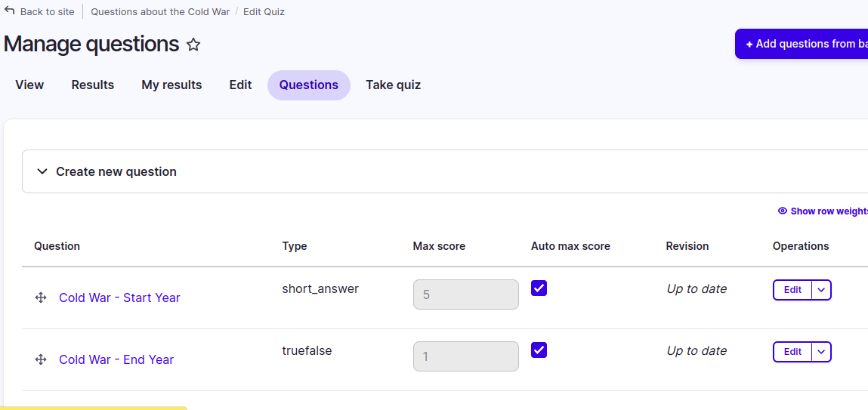868x410 pixels.
Task: Click the Max score column header
Action: (439, 245)
